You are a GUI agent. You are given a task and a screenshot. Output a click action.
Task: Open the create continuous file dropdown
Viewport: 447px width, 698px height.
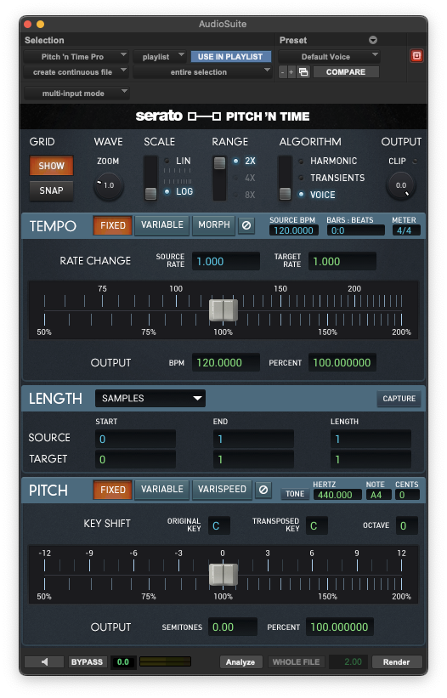tap(76, 72)
